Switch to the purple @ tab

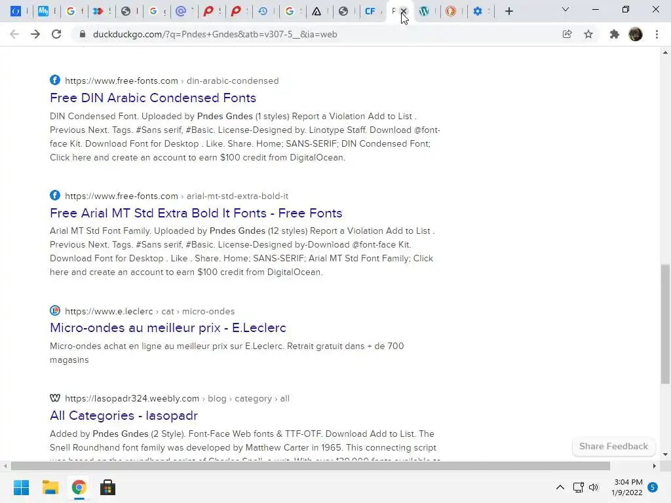181,11
